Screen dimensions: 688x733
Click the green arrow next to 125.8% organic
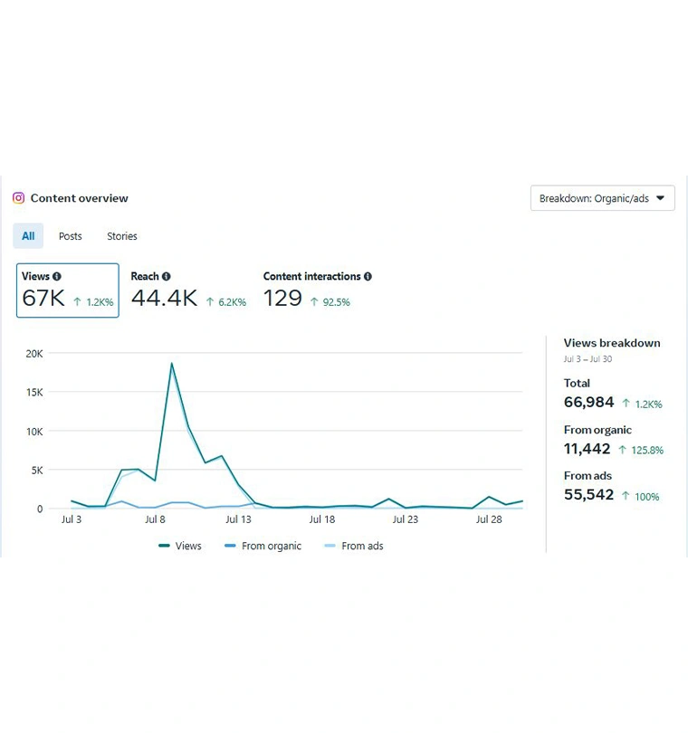pos(623,450)
